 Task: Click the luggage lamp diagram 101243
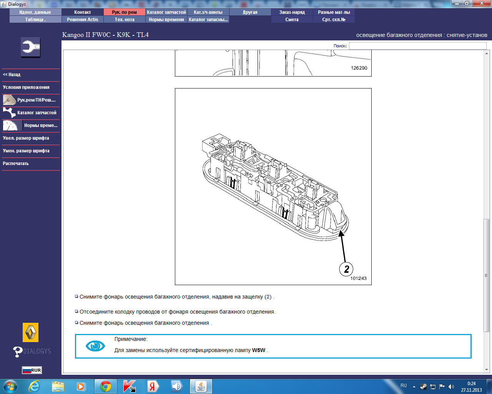(x=273, y=187)
